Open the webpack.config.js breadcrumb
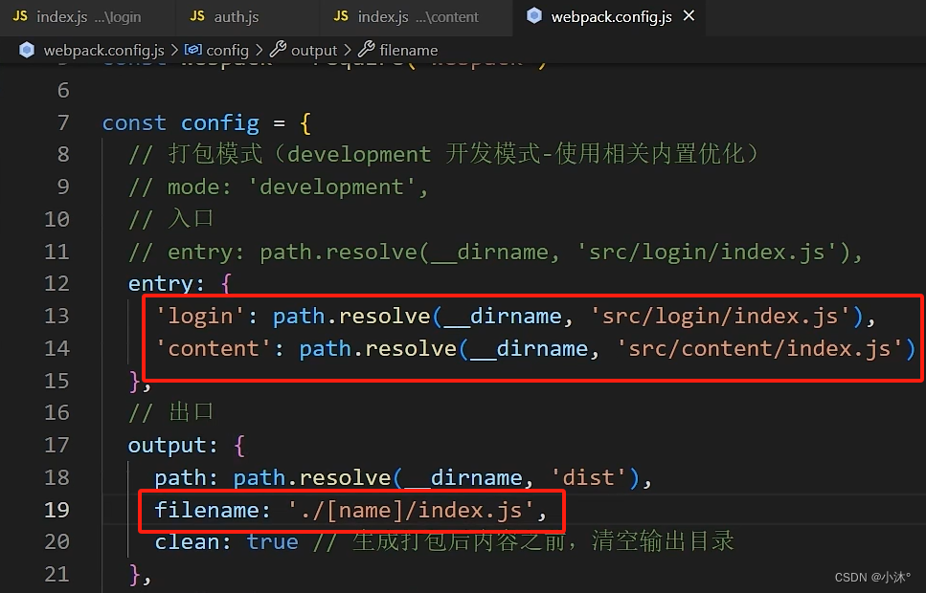926x593 pixels. (x=104, y=50)
